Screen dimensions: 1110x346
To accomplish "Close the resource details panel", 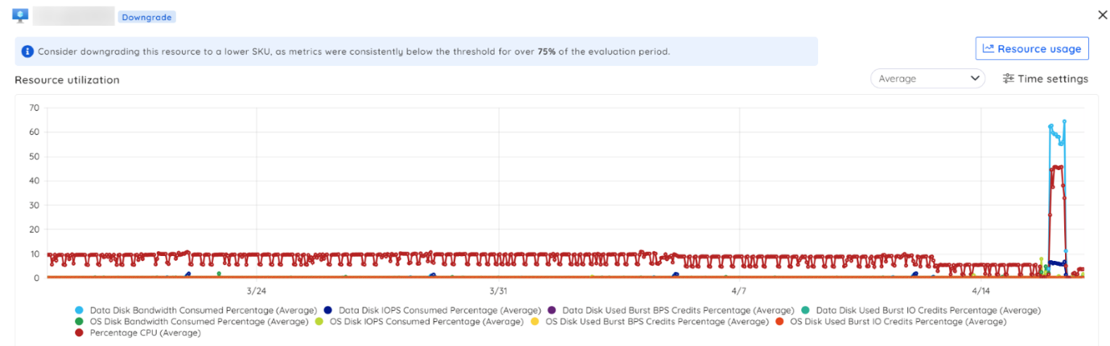I will (1102, 15).
